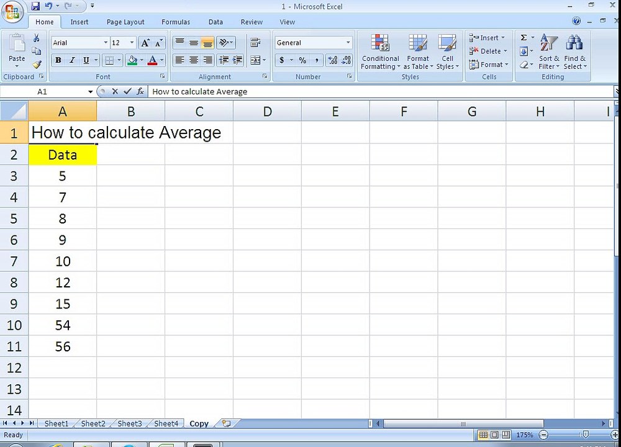The width and height of the screenshot is (621, 447).
Task: Click Delete in Cells group
Action: pyautogui.click(x=488, y=51)
